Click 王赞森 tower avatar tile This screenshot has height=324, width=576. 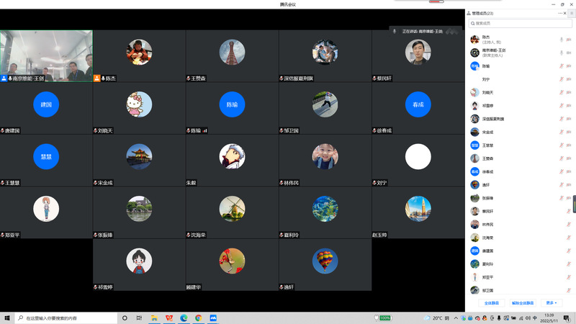click(x=232, y=52)
